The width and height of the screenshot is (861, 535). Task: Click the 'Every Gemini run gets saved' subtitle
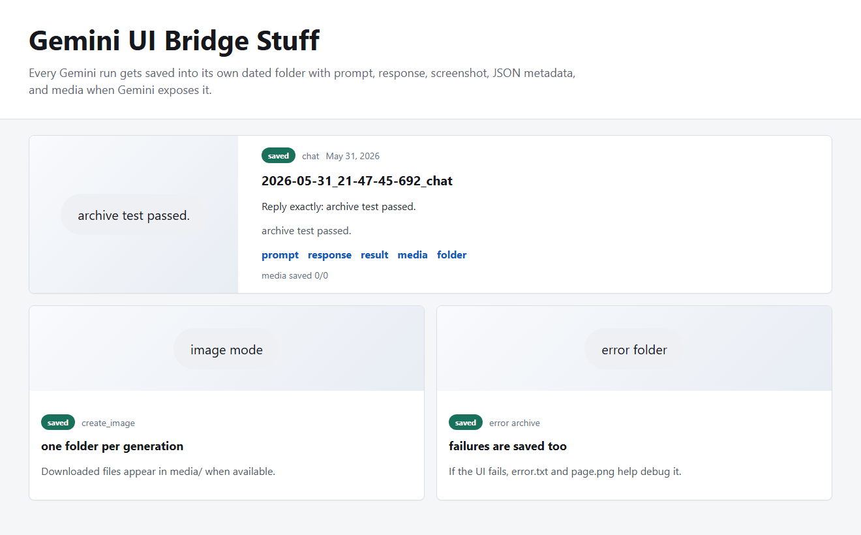pos(302,82)
